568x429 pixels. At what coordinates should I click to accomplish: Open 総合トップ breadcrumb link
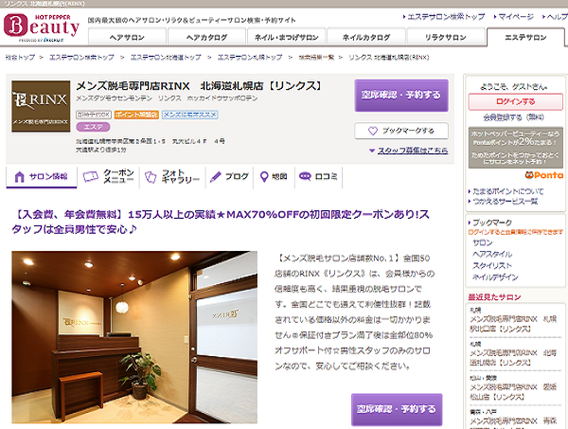[20, 57]
